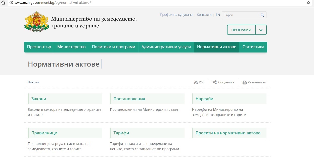Click the RSS feed icon
314x159 pixels.
point(196,82)
